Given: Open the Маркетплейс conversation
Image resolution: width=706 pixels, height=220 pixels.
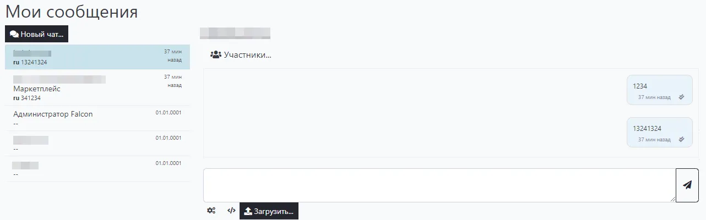Looking at the screenshot, I should pos(97,87).
